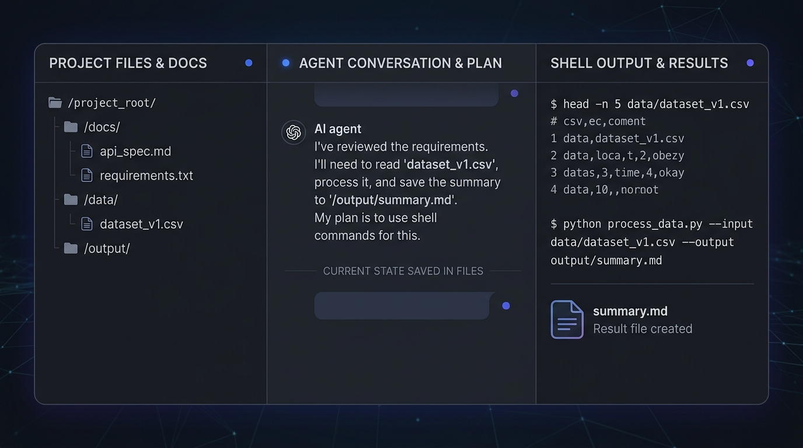Select the Agent Conversation & Plan panel title

point(400,63)
